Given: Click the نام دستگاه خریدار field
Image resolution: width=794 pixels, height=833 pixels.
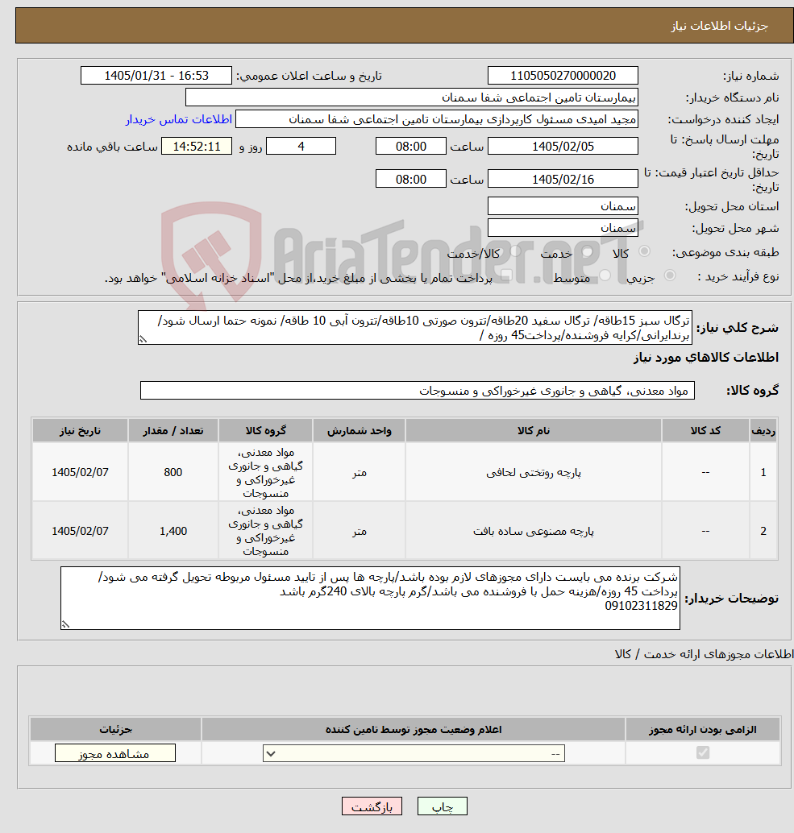Looking at the screenshot, I should tap(411, 97).
